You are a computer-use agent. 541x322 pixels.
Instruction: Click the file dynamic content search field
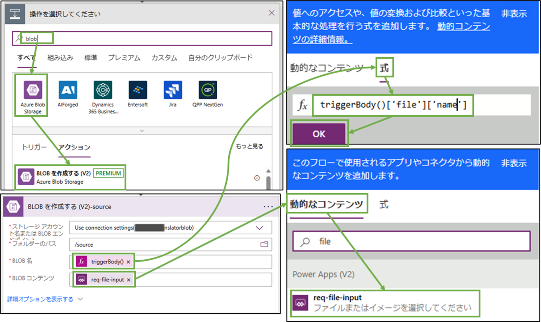click(x=412, y=241)
